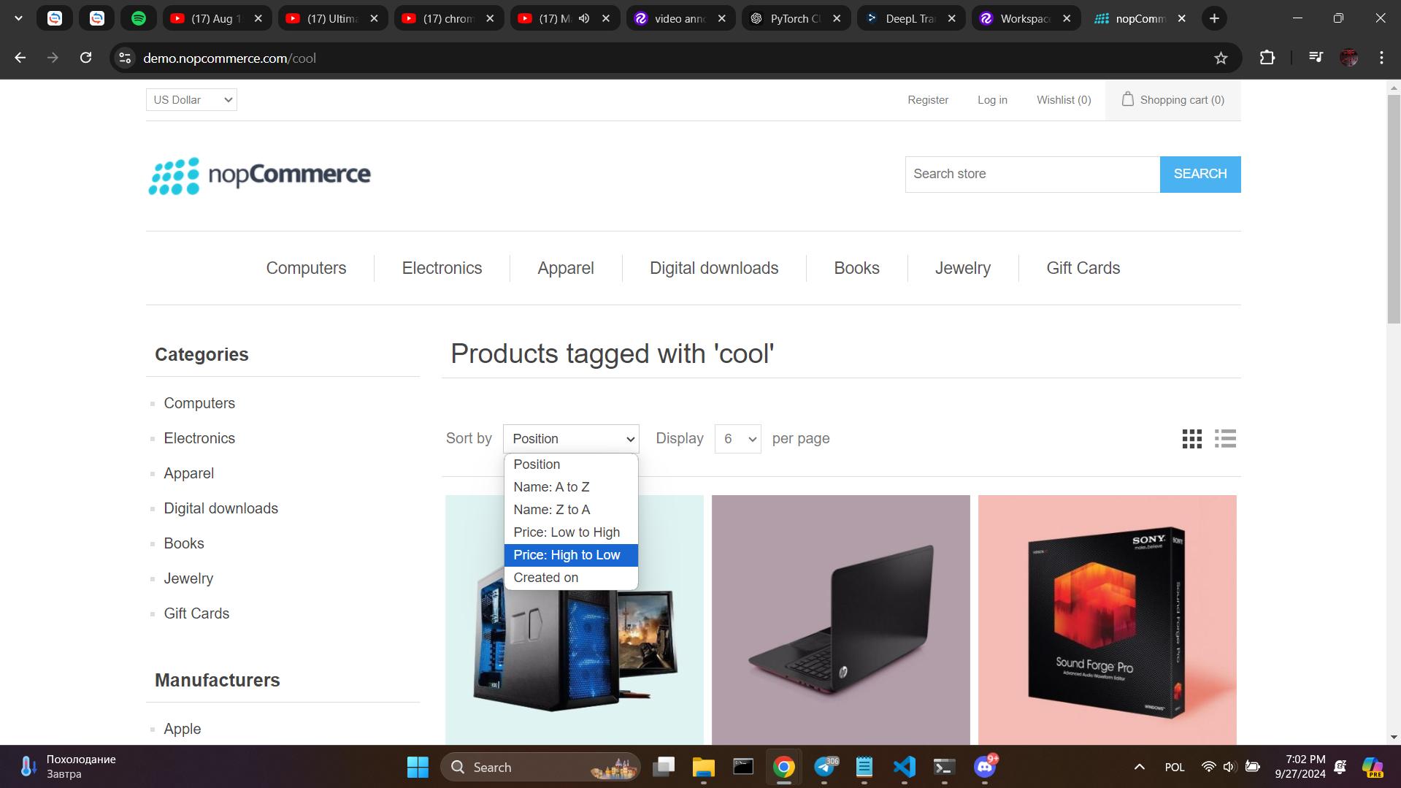Switch to grid view of products
Viewport: 1401px width, 788px height.
coord(1191,439)
